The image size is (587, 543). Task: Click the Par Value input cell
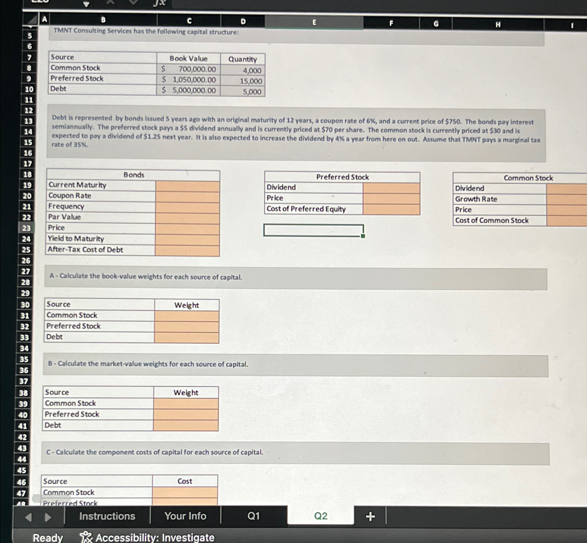187,218
